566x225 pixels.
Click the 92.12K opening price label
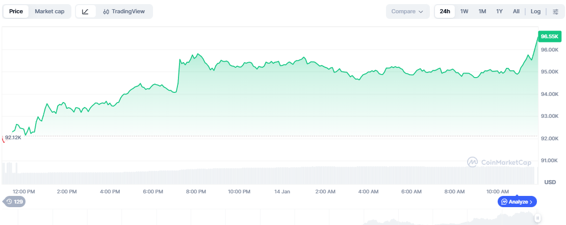tap(13, 137)
